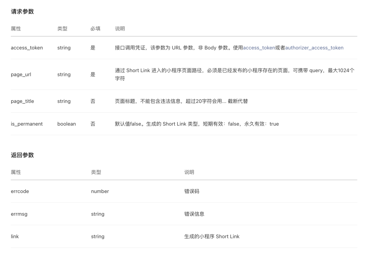Click the is_permanent default value description
369x253 pixels.
[197, 124]
